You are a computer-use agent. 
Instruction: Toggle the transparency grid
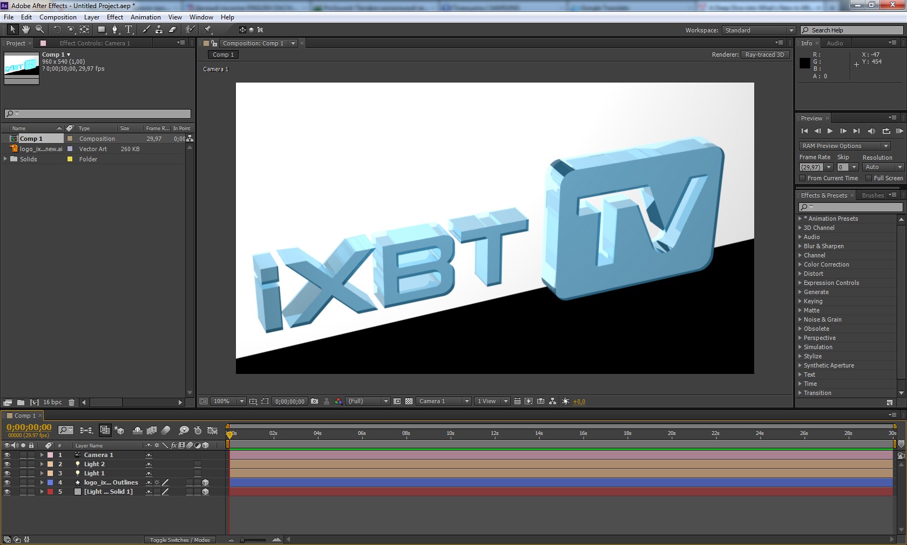(x=409, y=401)
